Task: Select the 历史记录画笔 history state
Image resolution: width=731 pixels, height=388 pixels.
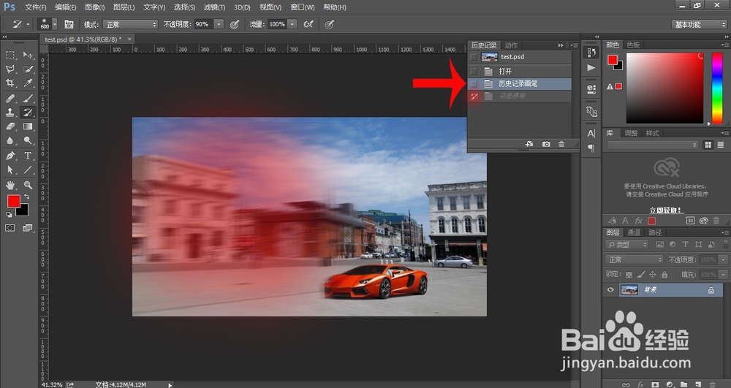Action: pos(519,84)
